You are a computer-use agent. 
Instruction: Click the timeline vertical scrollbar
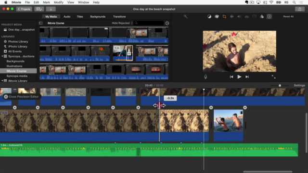tap(306, 133)
